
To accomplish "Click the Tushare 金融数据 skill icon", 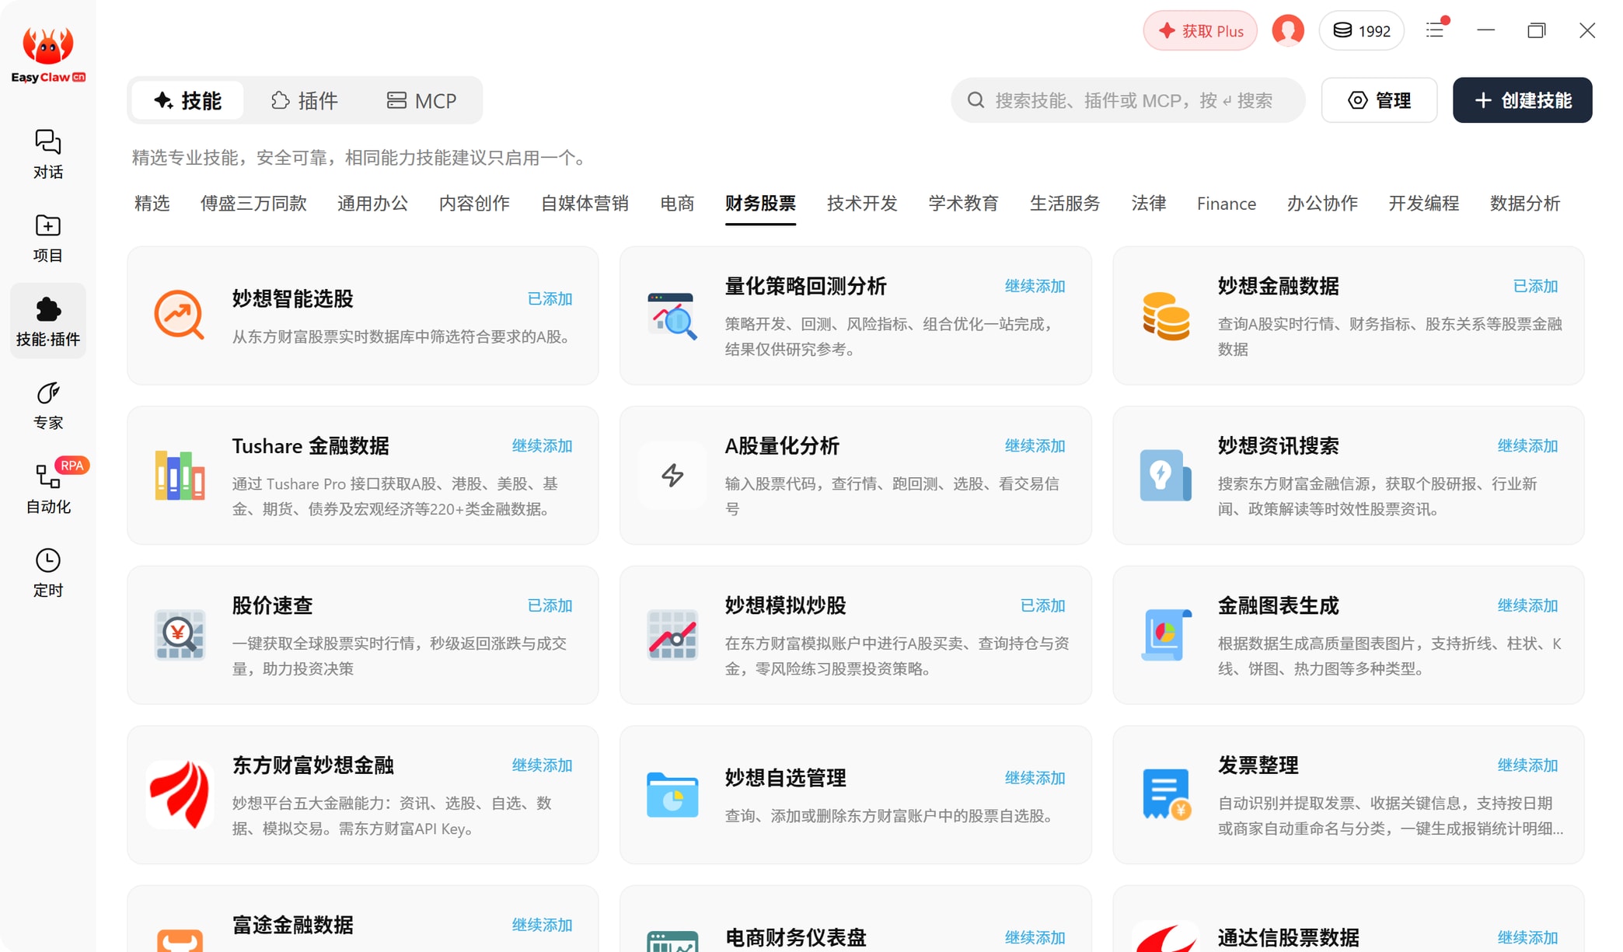I will [179, 475].
